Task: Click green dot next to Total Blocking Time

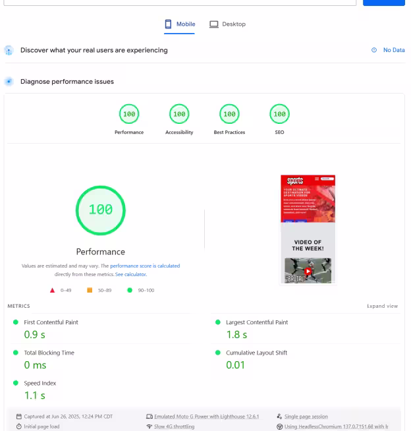Action: 16,353
